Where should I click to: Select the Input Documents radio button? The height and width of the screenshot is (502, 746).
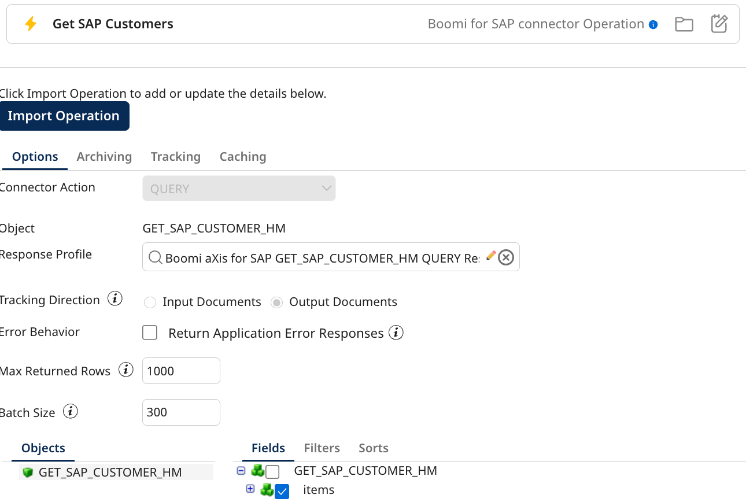tap(150, 302)
